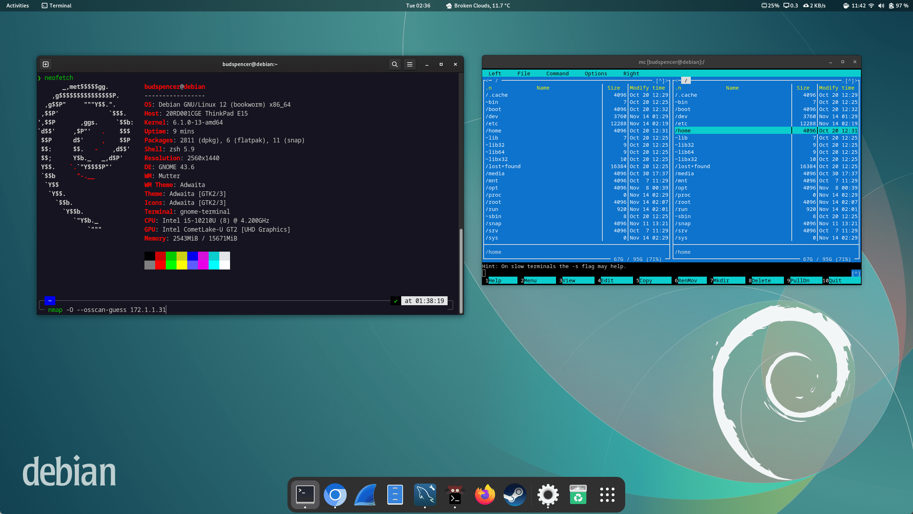Open Wireshark from the dock
The height and width of the screenshot is (514, 913).
(x=365, y=495)
